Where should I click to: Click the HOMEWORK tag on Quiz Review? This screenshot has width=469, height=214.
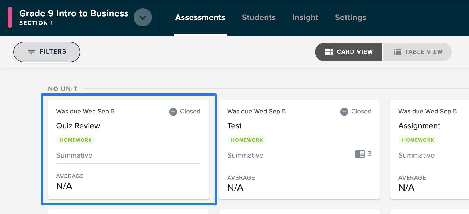(x=76, y=140)
